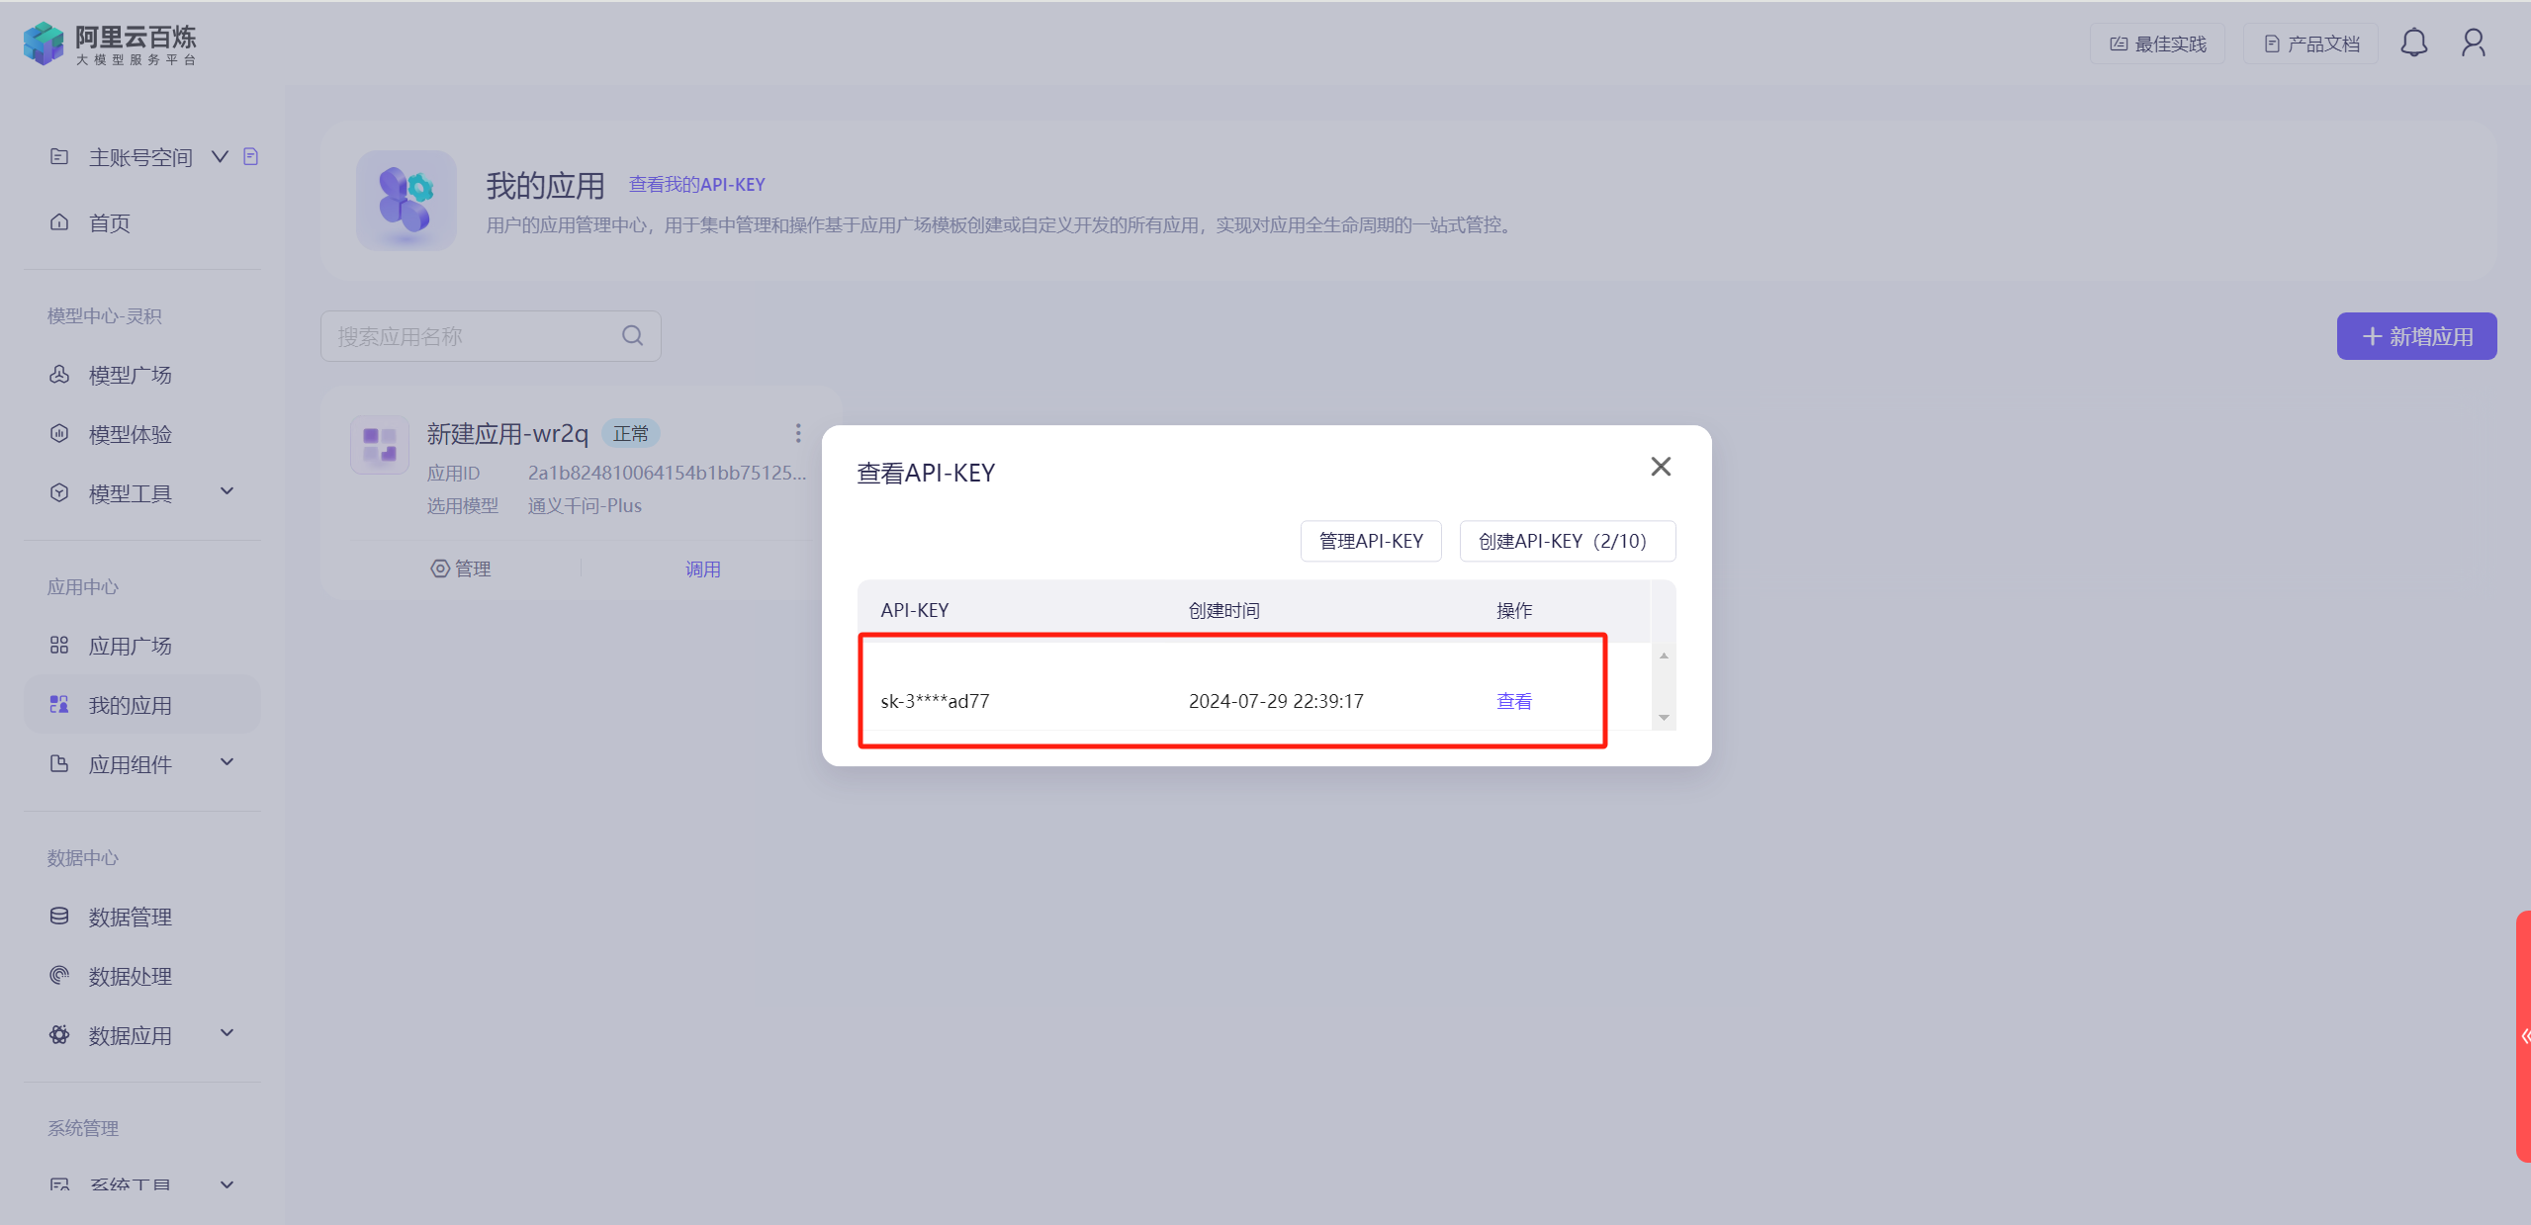2531x1225 pixels.
Task: Close the 查看API-KEY dialog
Action: pos(1661,467)
